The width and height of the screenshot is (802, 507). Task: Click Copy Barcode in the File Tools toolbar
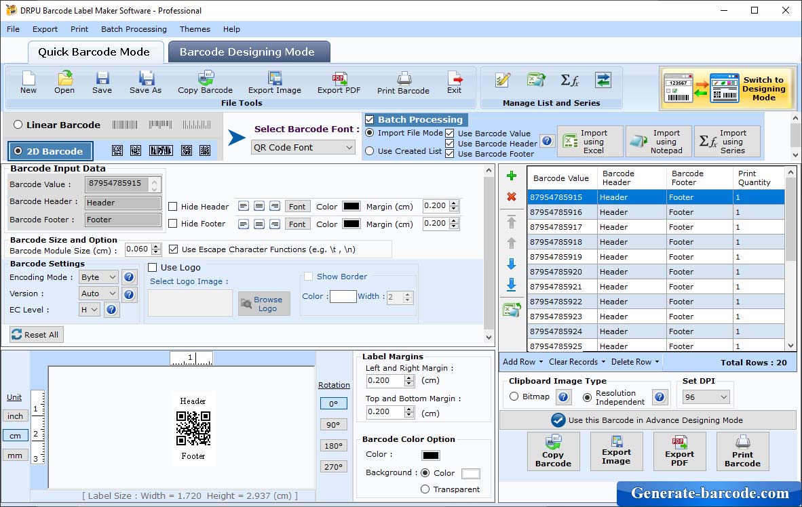(x=205, y=83)
